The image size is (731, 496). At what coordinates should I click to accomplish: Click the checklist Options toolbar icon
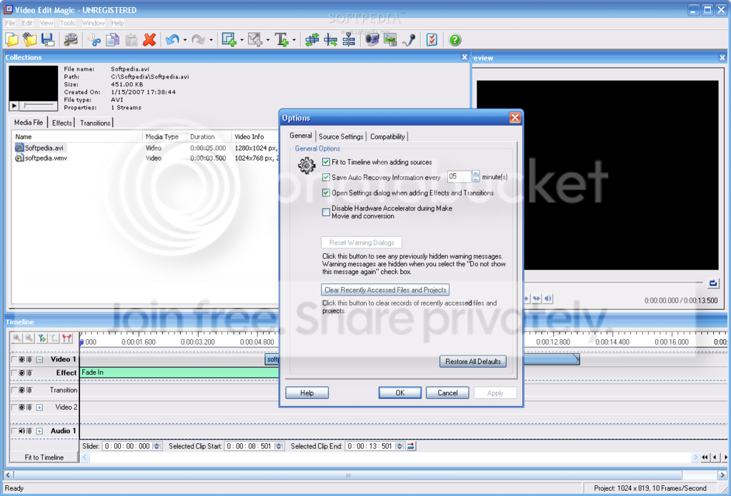[x=432, y=40]
